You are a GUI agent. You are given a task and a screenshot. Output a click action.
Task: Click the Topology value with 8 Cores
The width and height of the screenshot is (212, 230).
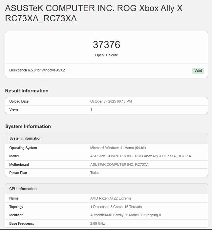point(116,207)
